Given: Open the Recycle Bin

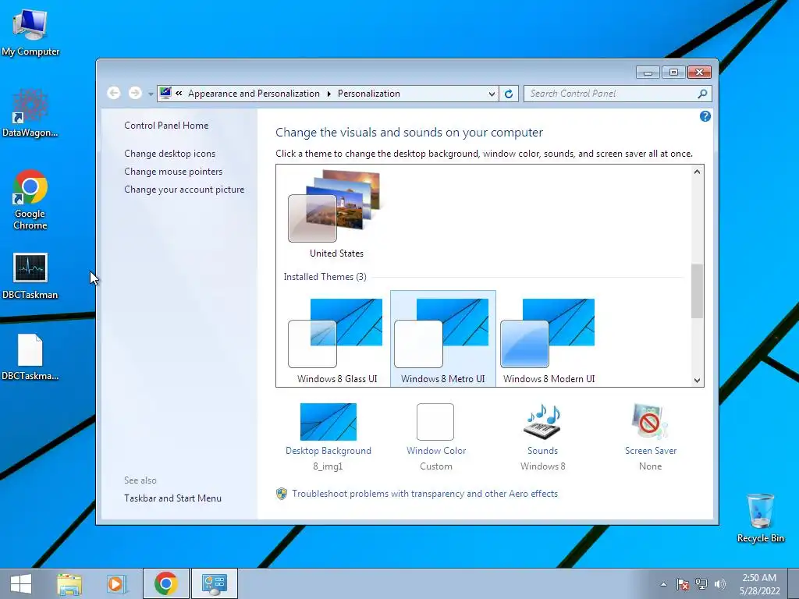Looking at the screenshot, I should tap(760, 518).
